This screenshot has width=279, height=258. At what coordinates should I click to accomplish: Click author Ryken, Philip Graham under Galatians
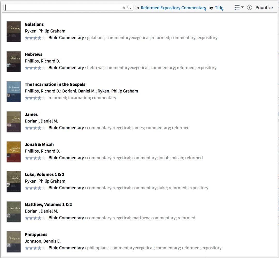(x=45, y=31)
